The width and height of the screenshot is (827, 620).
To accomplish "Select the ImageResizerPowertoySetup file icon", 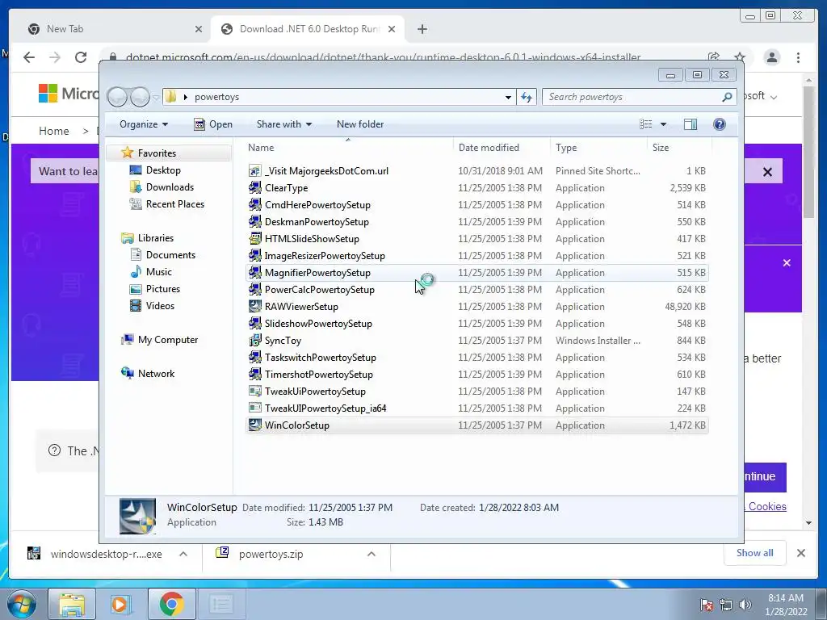I will pos(254,256).
